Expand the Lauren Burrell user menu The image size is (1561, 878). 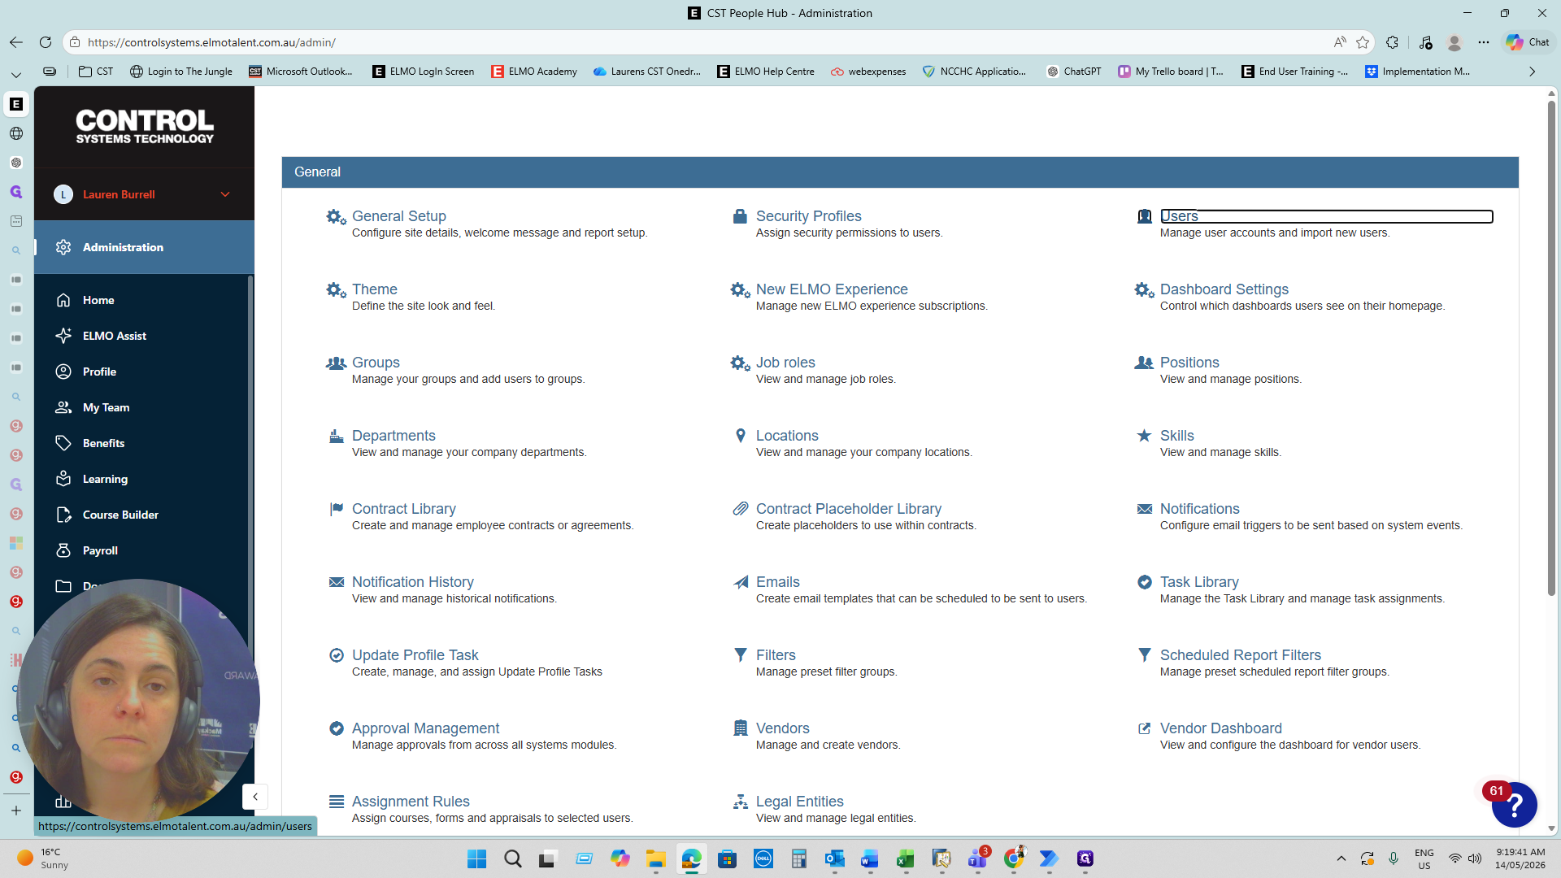[x=225, y=194]
